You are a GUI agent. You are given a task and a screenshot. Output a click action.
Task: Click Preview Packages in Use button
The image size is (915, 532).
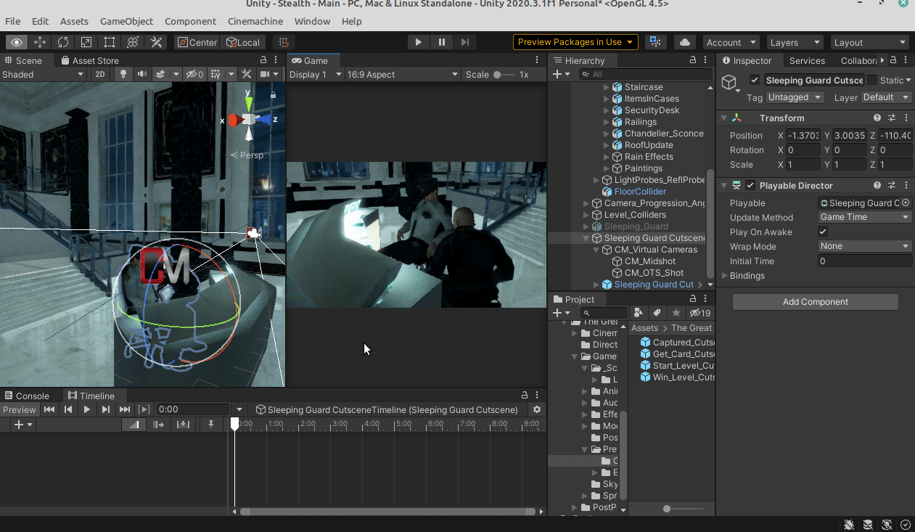click(576, 42)
